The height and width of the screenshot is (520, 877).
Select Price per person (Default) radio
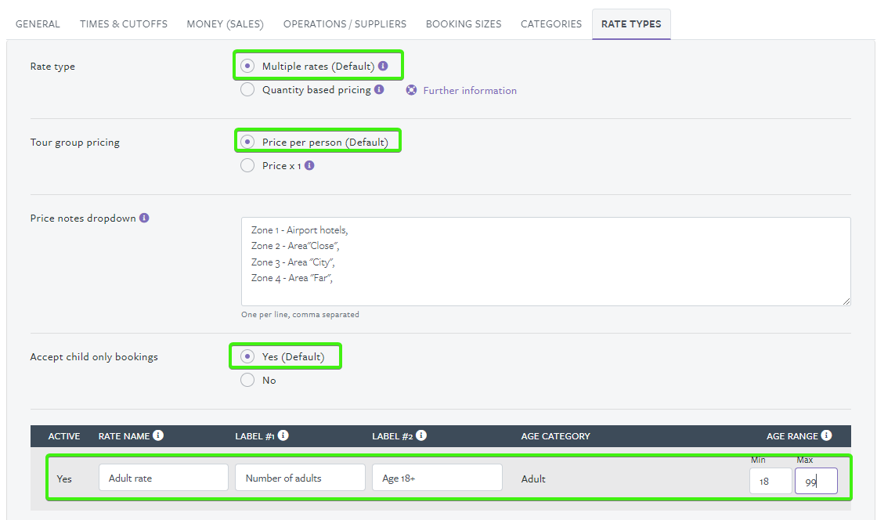247,142
